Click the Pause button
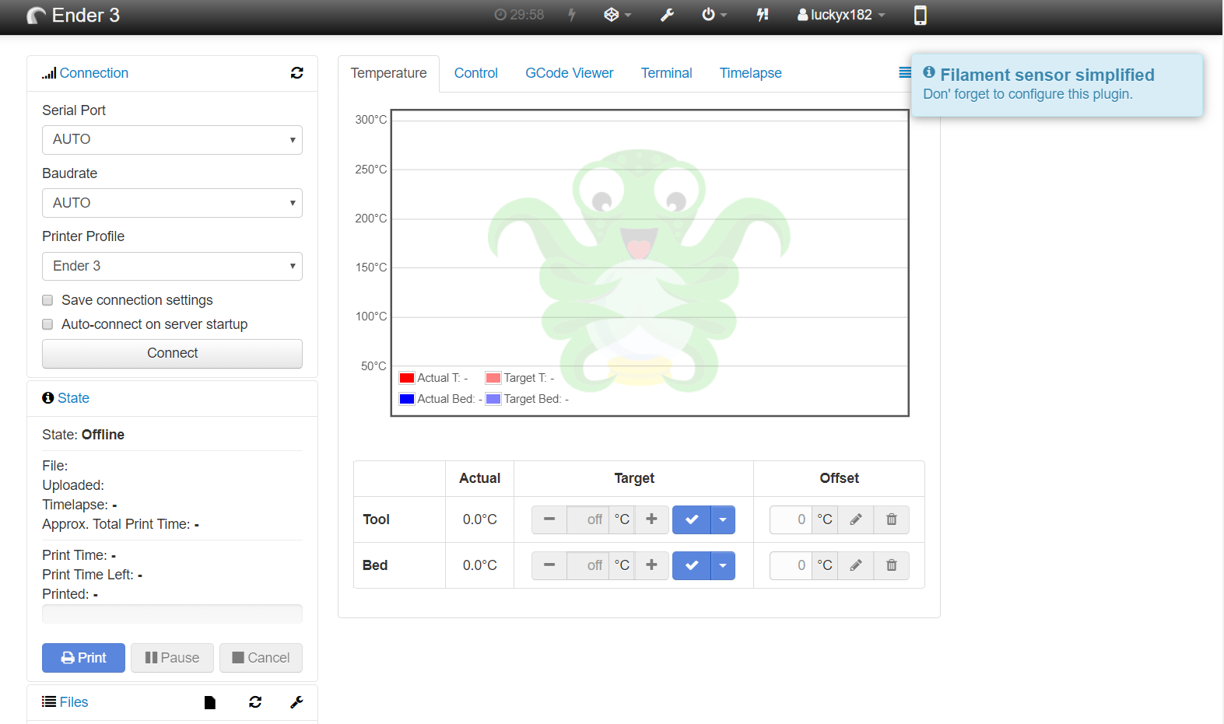 172,658
